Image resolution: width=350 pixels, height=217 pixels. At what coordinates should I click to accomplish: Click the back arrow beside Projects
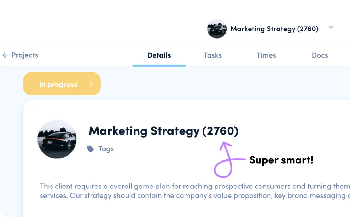[5, 55]
